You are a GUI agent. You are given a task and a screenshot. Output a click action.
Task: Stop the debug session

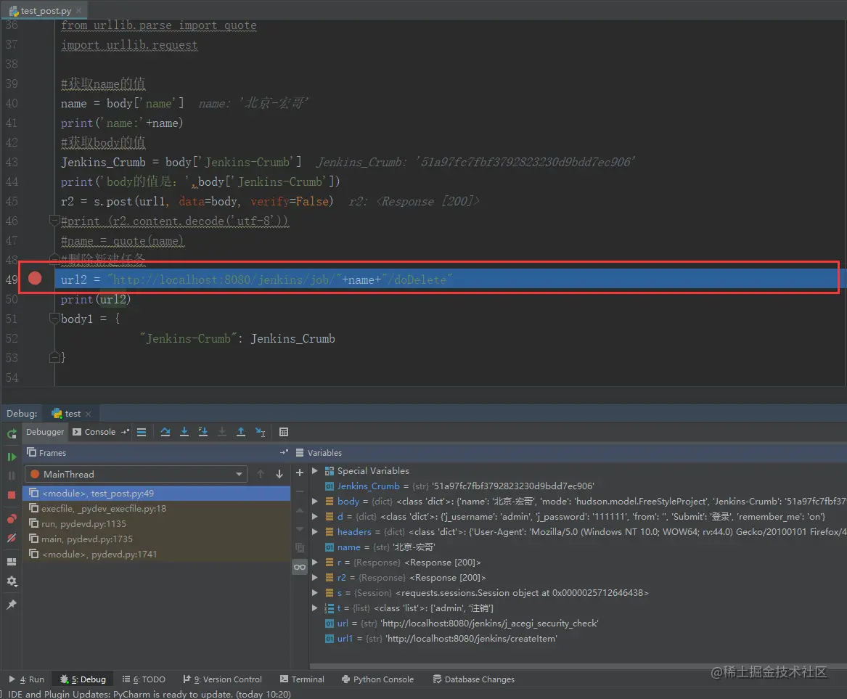coord(12,495)
